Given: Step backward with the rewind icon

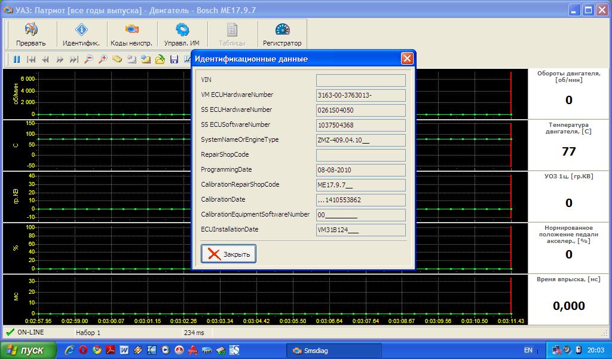Looking at the screenshot, I should [x=45, y=59].
